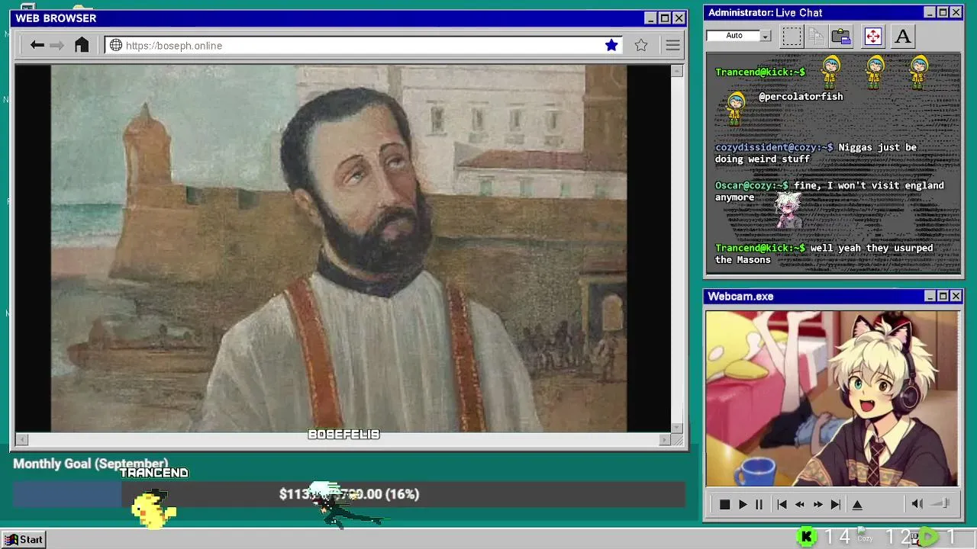
Task: Close the Webcam.exe window
Action: (x=956, y=296)
